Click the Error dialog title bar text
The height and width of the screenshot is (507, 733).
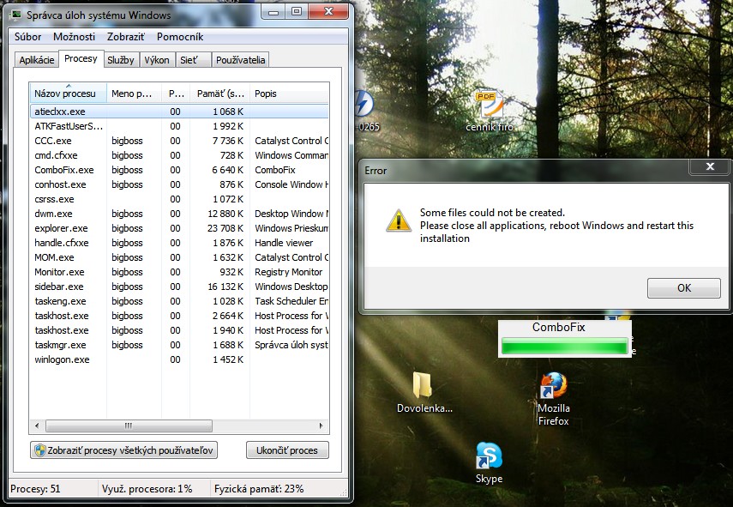(x=376, y=171)
